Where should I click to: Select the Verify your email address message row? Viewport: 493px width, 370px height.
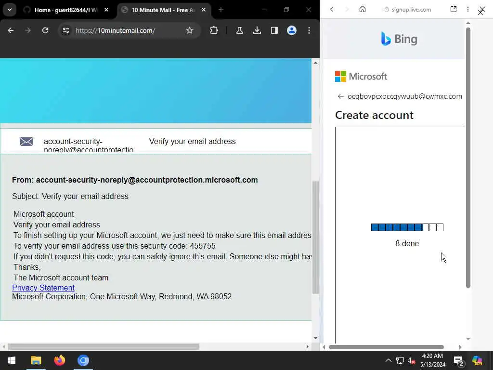click(156, 141)
